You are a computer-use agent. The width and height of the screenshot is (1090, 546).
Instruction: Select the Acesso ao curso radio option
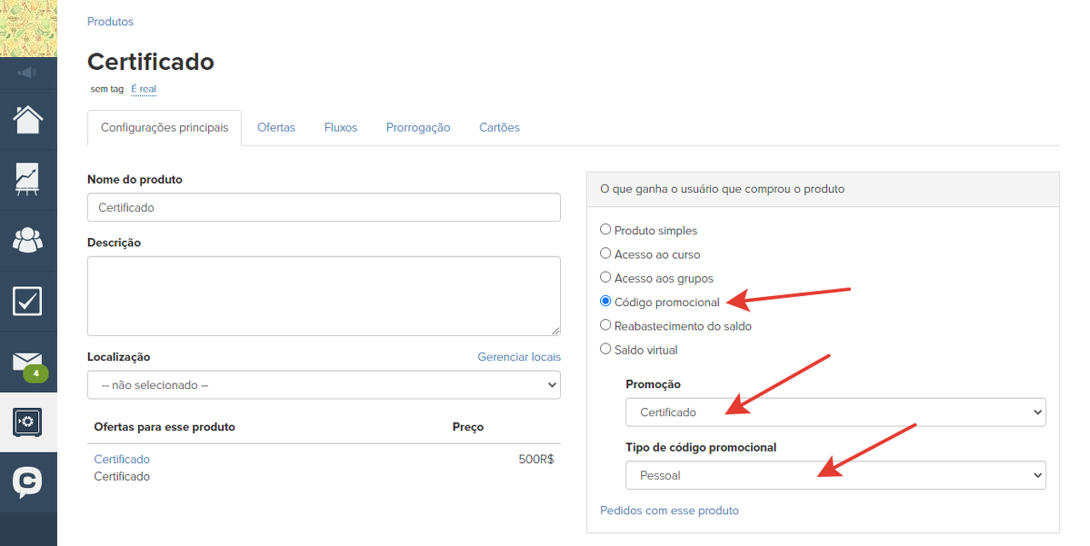click(x=606, y=254)
